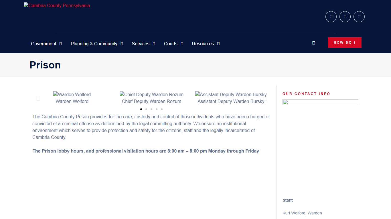Open the search icon in navigation bar

[313, 43]
